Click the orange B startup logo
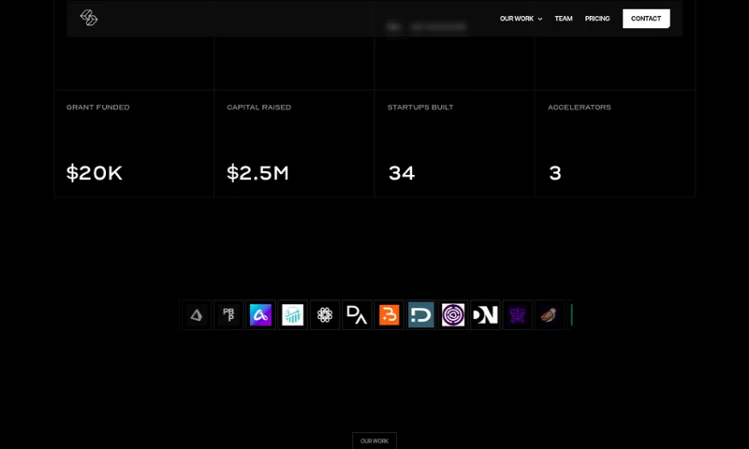This screenshot has width=749, height=449. [x=389, y=315]
